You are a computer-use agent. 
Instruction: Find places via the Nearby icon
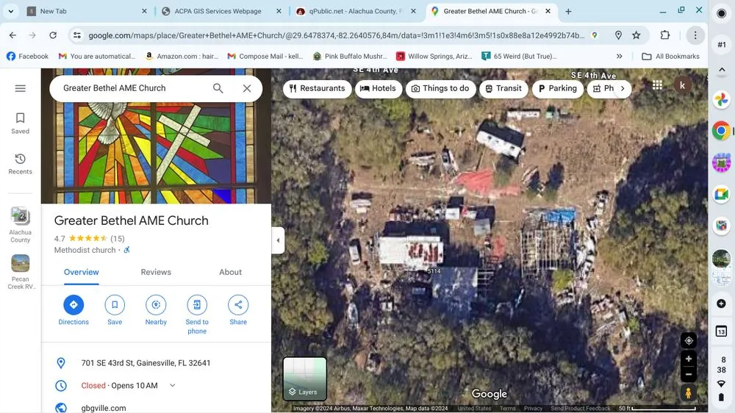tap(156, 305)
